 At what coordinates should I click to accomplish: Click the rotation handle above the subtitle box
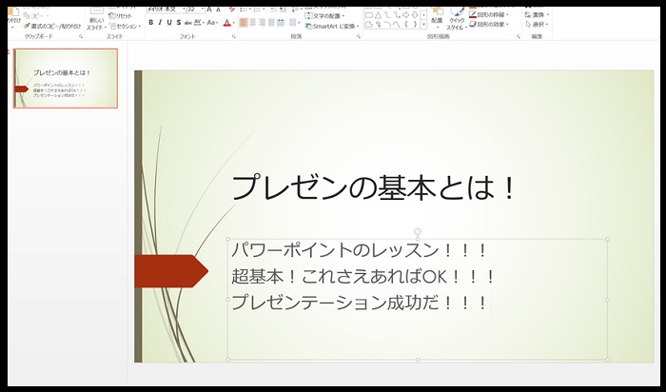418,231
